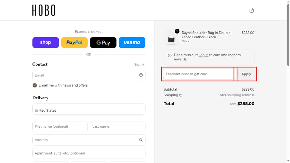The image size is (290, 163).
Task: Click the Contact section heading
Action: click(x=40, y=64)
